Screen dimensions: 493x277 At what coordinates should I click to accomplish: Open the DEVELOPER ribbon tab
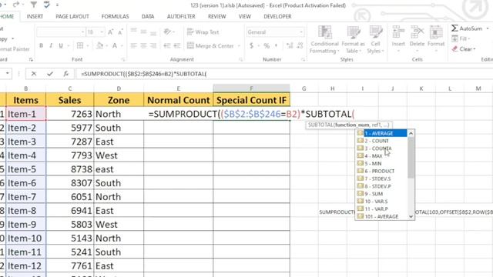[x=277, y=16]
